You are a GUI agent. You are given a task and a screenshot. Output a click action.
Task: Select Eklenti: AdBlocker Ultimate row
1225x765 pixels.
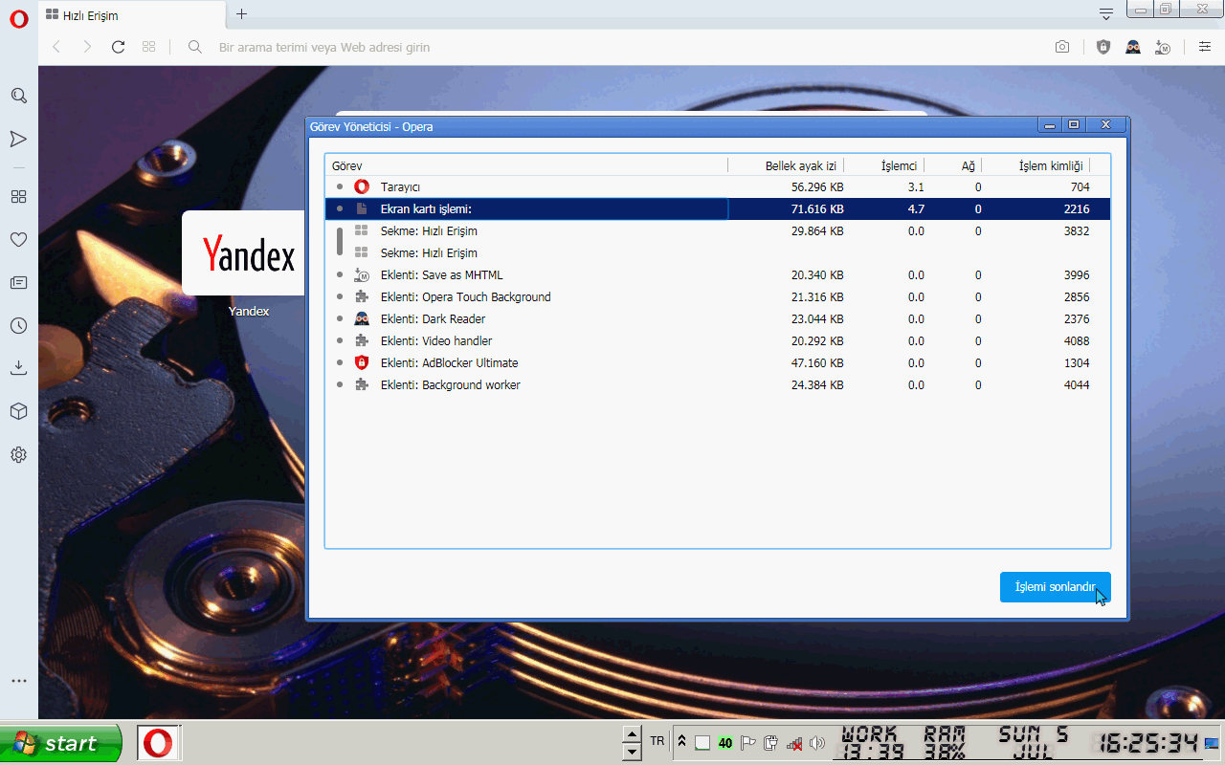coord(718,363)
